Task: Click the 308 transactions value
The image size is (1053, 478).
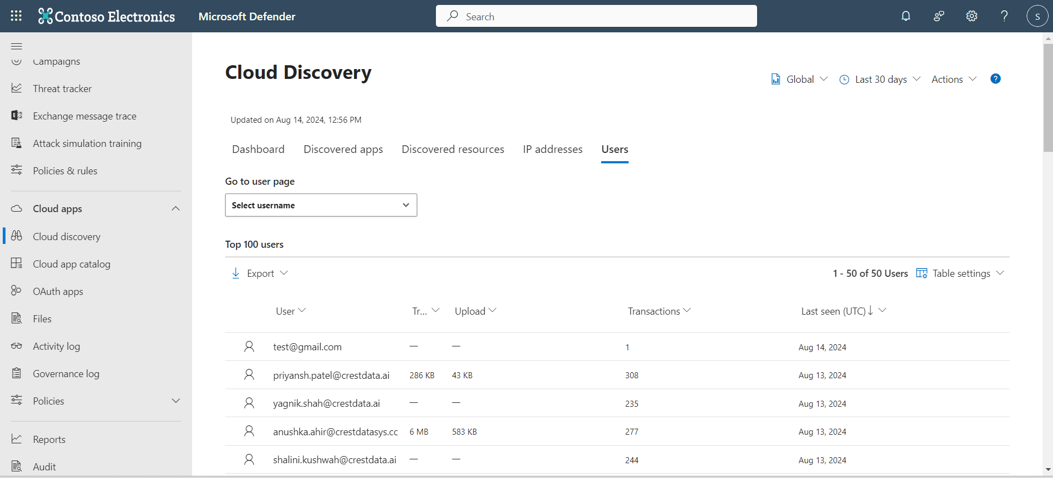Action: (632, 375)
